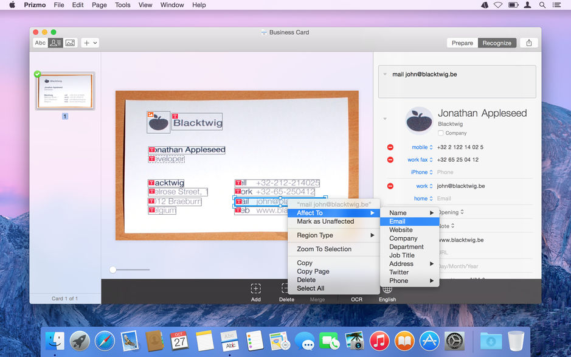
Task: Select the business card thumbnail in sidebar
Action: [x=64, y=90]
